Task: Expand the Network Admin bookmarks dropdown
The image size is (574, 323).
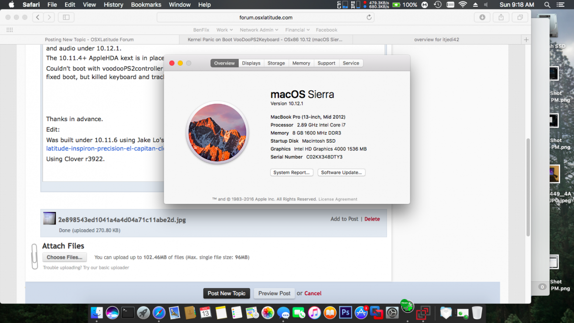Action: click(259, 30)
